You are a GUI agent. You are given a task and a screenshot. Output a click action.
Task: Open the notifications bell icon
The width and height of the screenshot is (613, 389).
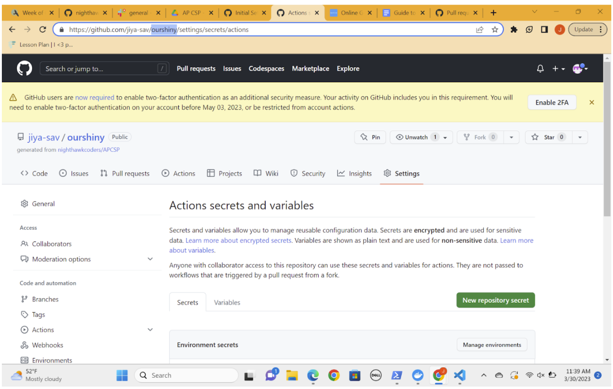coord(540,69)
